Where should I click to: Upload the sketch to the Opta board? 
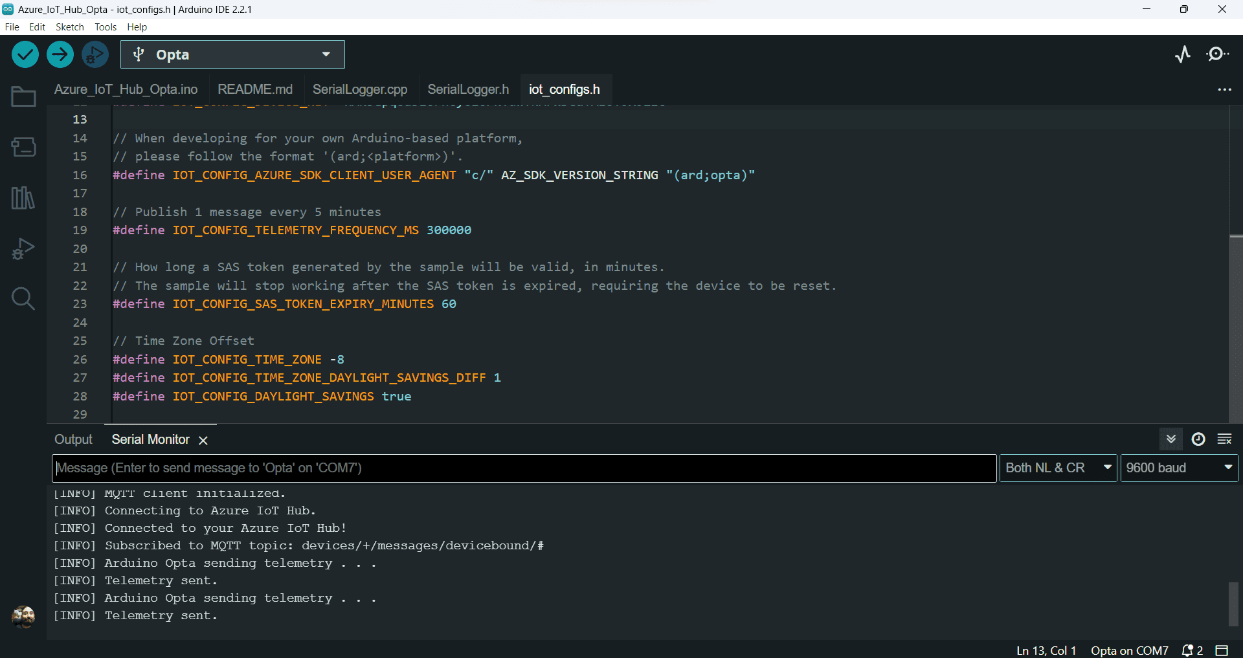(60, 54)
